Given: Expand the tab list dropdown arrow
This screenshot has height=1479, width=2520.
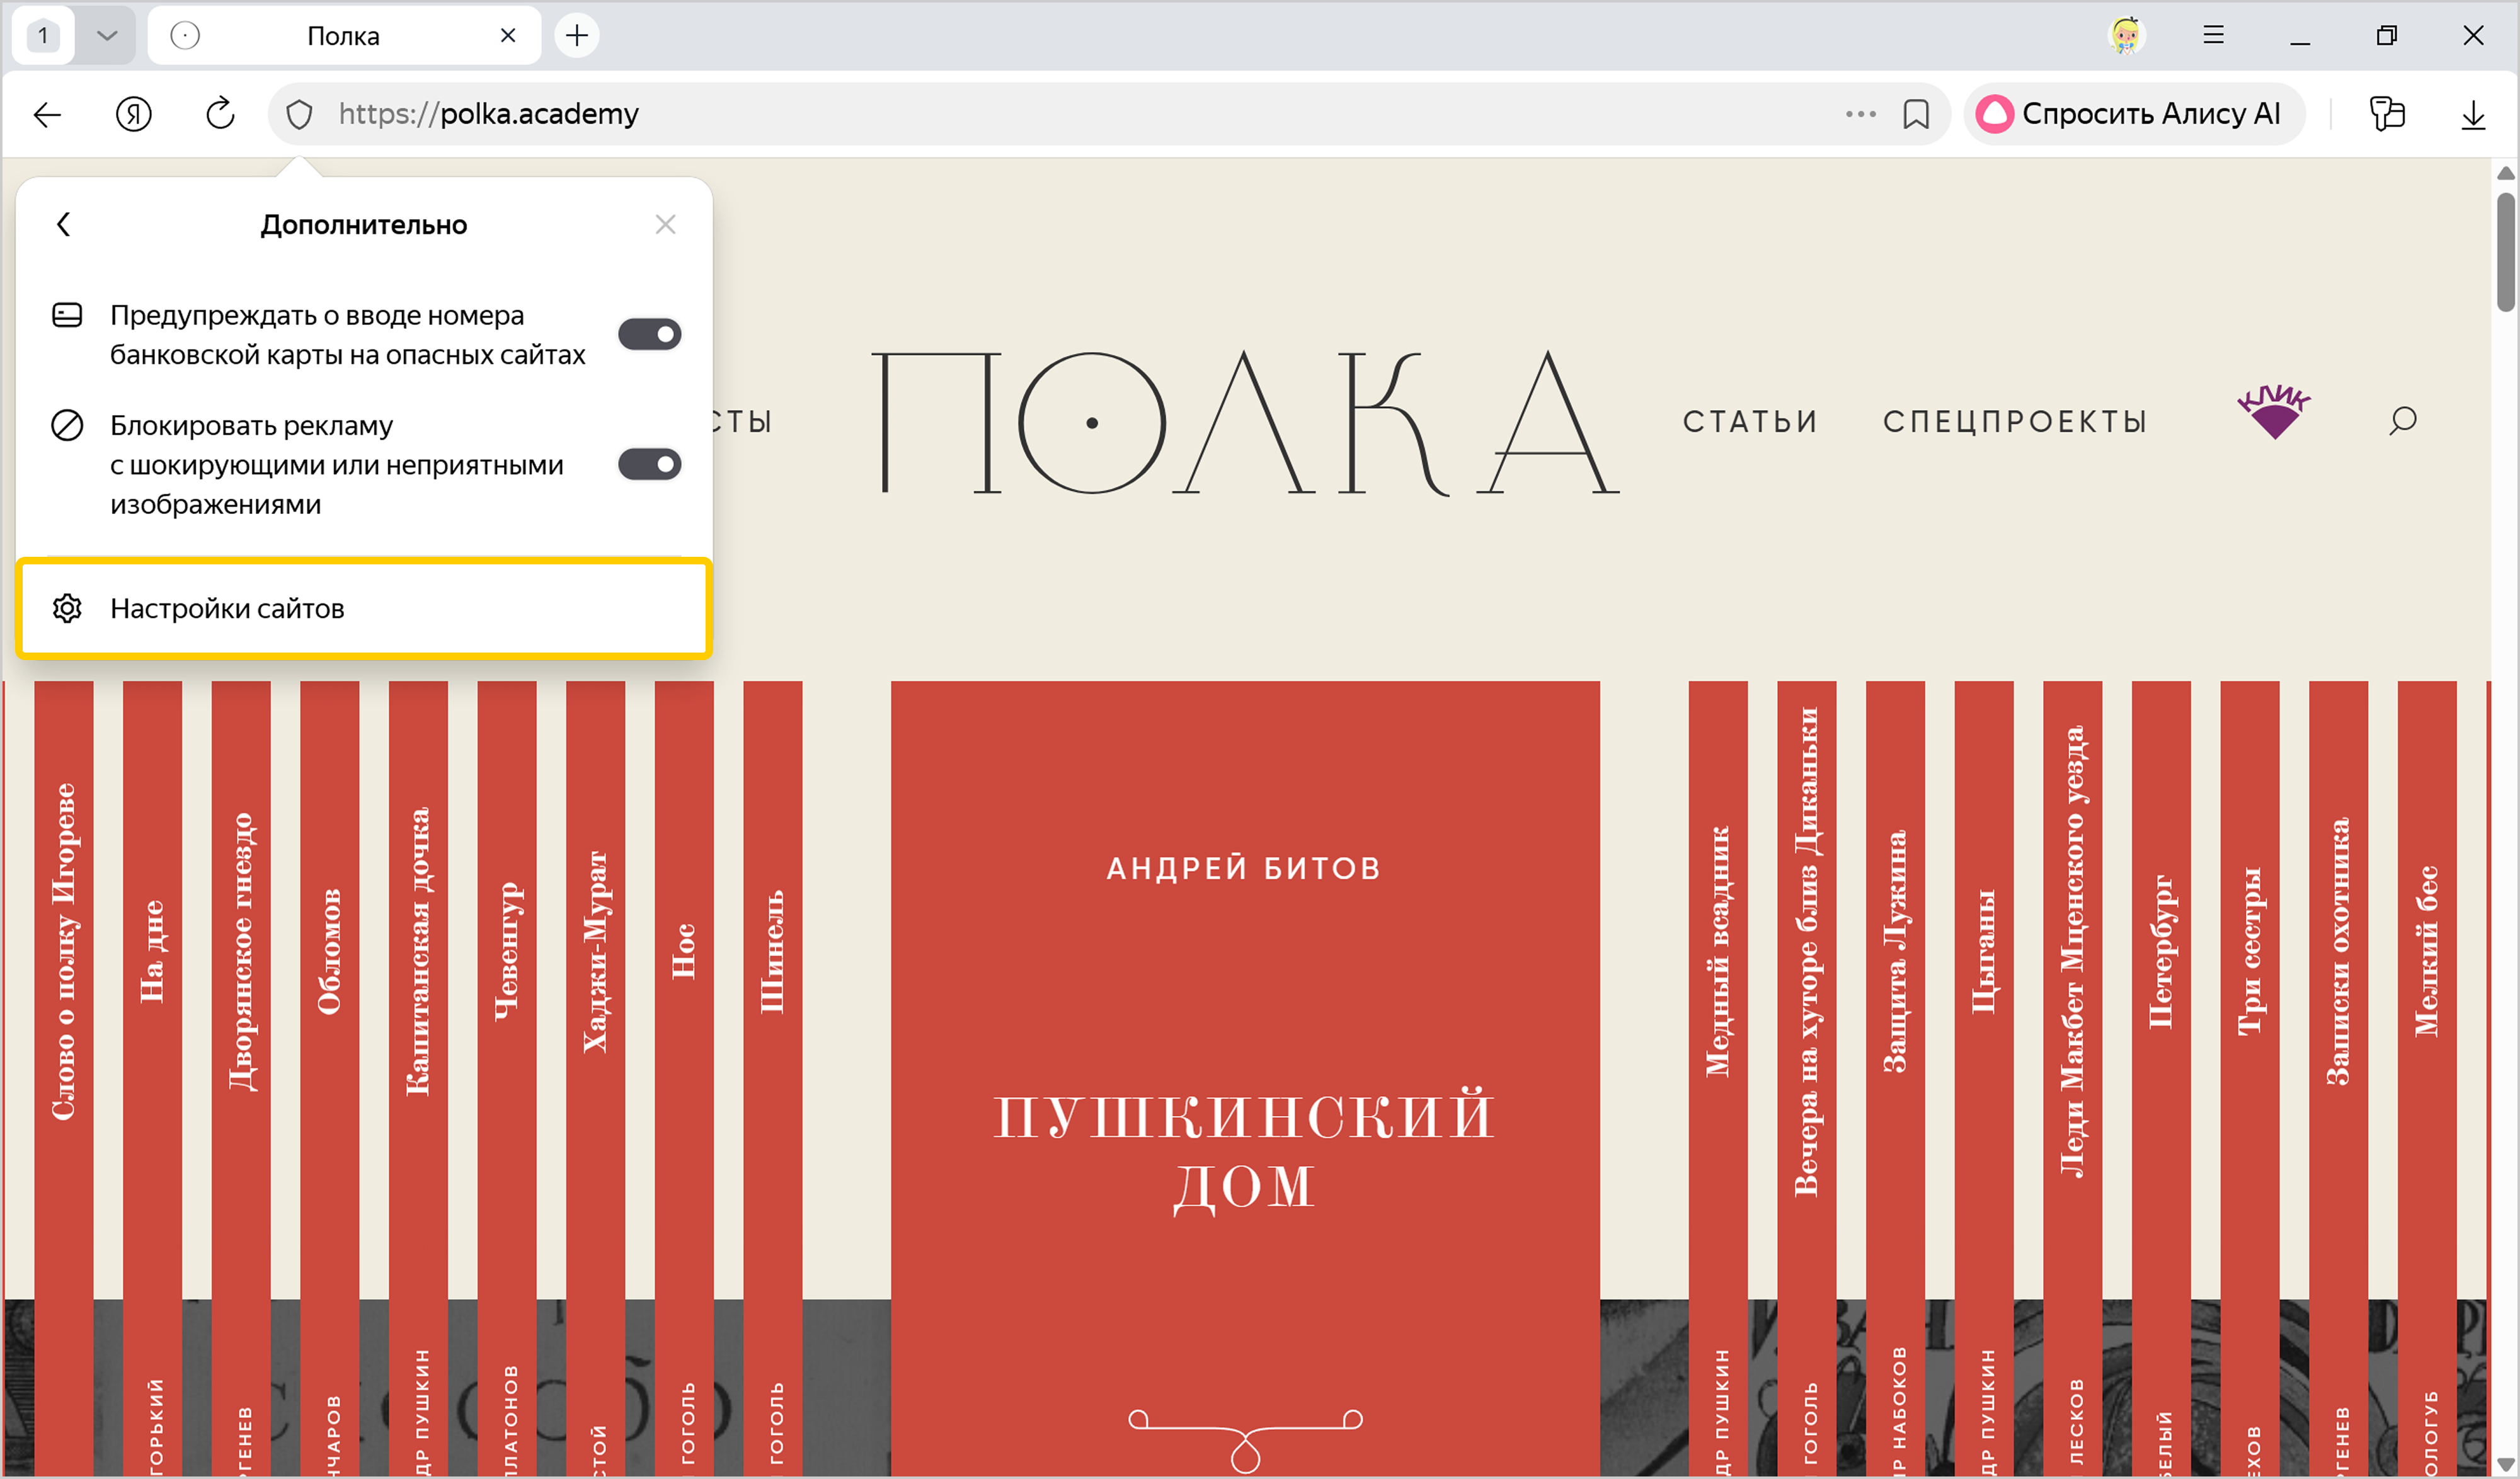Looking at the screenshot, I should [x=107, y=36].
